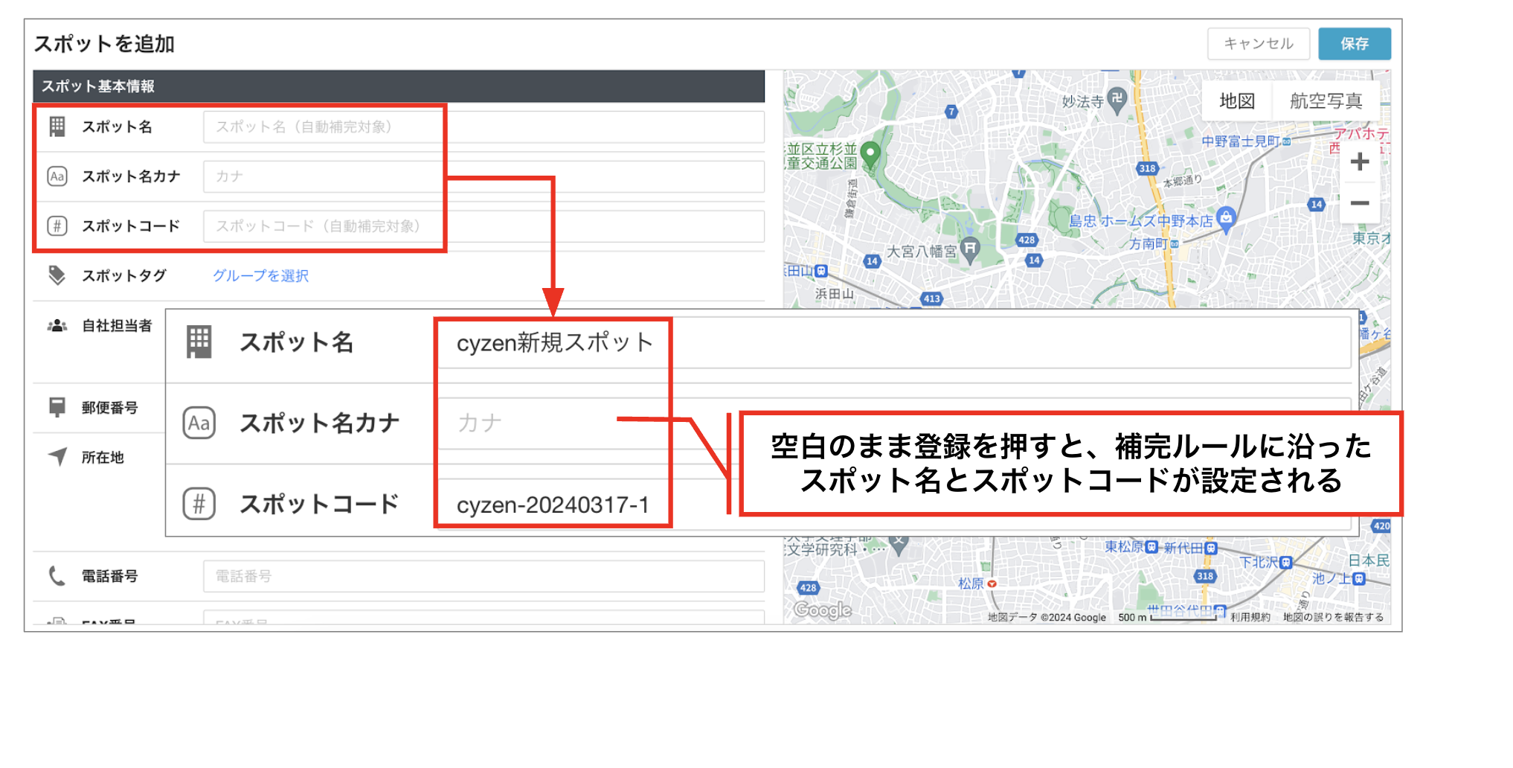Click the phone icon beside 電話番号
Screen dimensions: 1513x768
57,576
